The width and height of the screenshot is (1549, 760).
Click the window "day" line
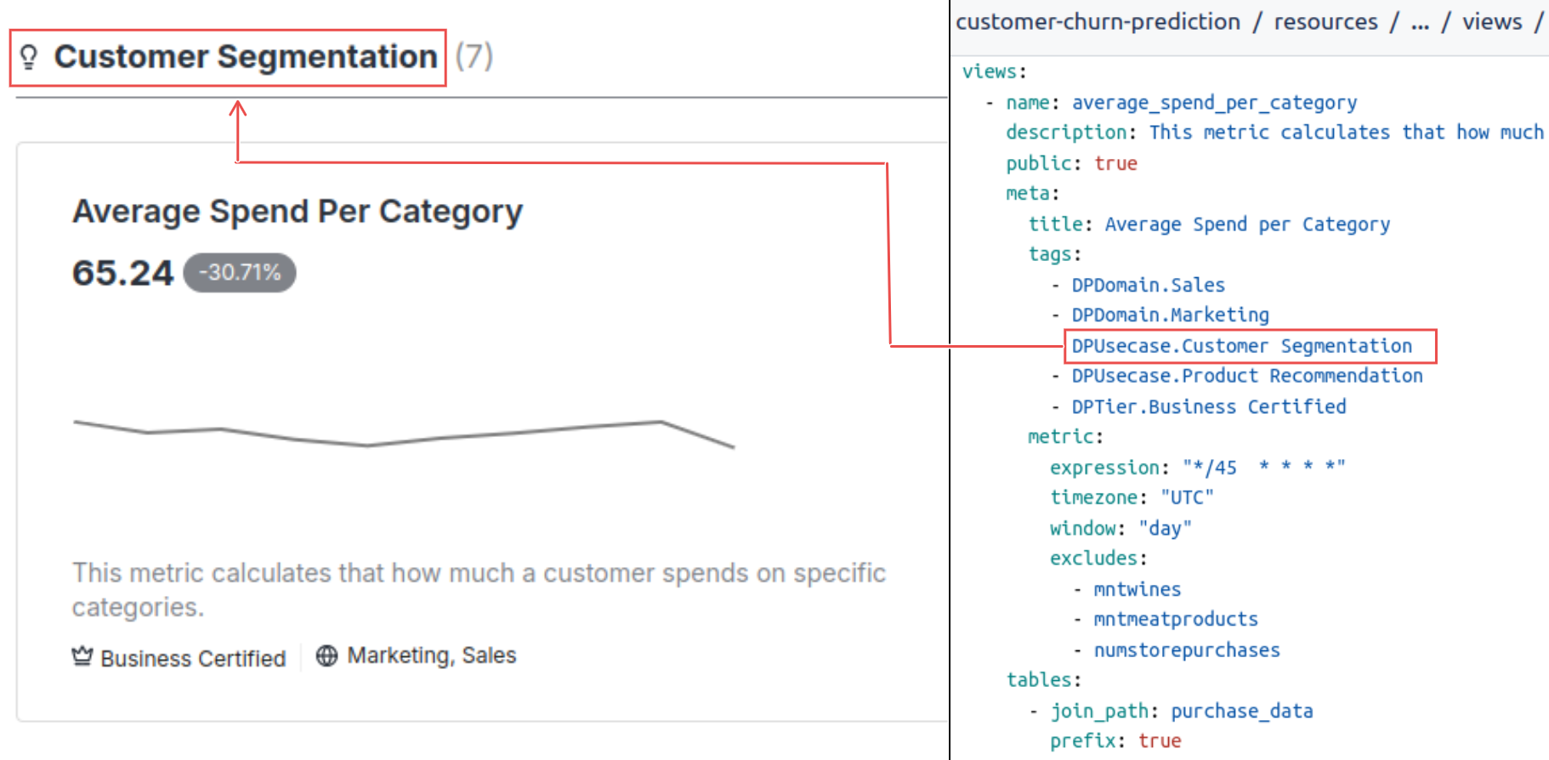(1121, 528)
